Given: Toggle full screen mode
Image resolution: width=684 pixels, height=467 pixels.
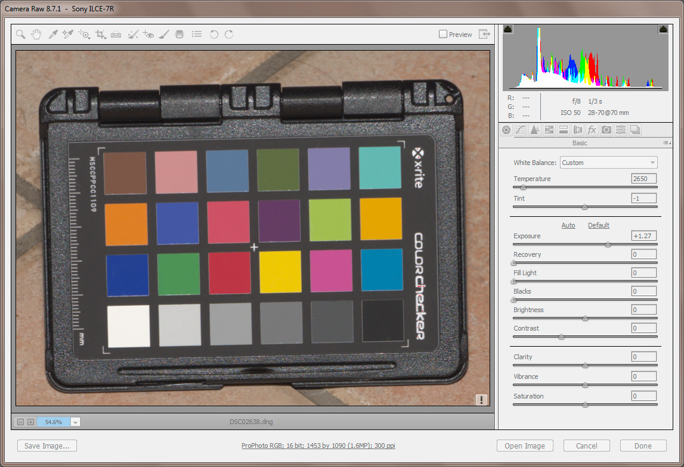Looking at the screenshot, I should pos(485,34).
